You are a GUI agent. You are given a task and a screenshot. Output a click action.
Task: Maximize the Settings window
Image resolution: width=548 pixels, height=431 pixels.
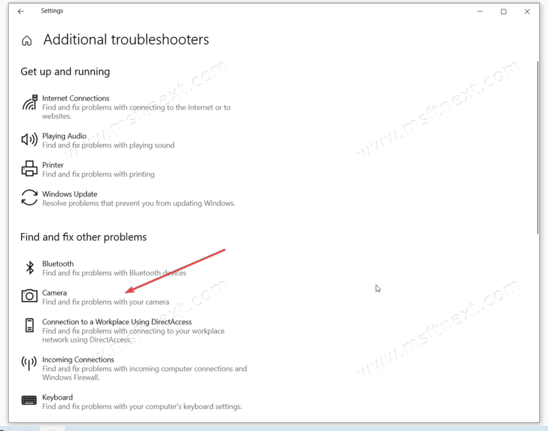[x=503, y=12]
